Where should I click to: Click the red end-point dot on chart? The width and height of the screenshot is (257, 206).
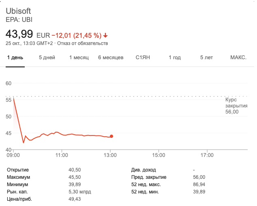111,136
